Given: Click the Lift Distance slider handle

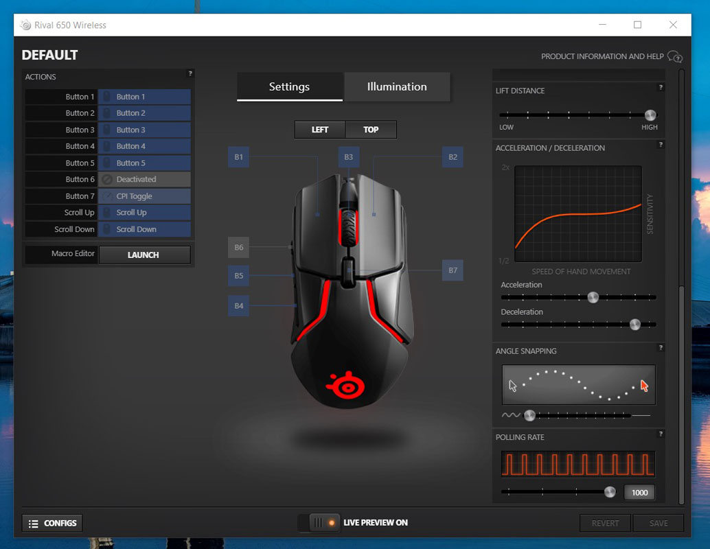Looking at the screenshot, I should coord(650,115).
